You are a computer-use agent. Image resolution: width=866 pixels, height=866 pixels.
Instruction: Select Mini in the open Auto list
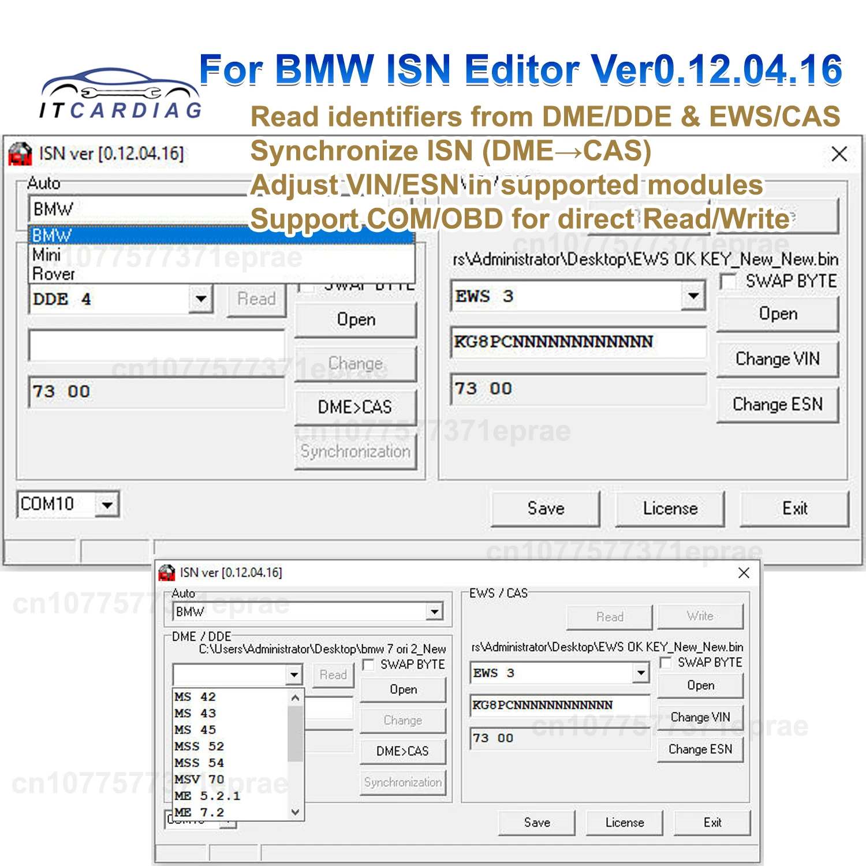pos(222,255)
